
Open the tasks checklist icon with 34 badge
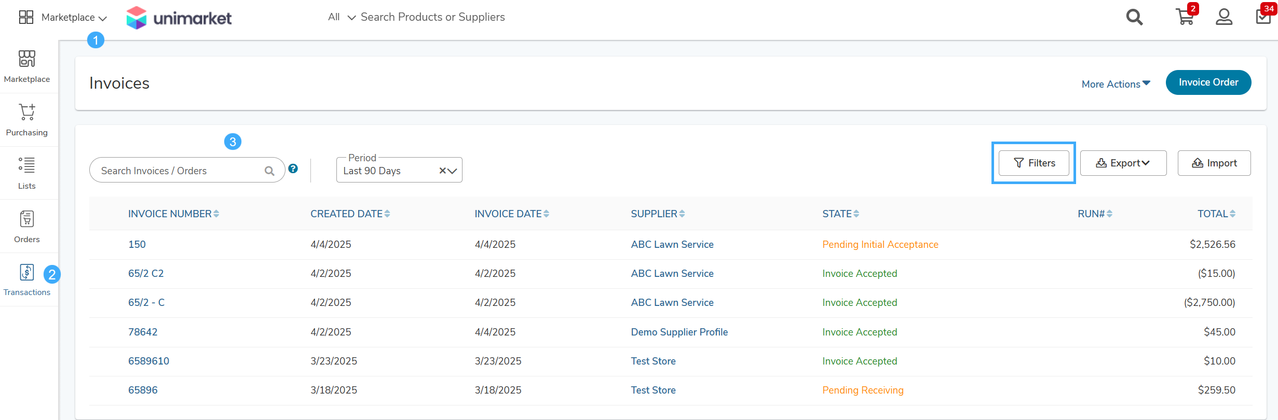[1263, 17]
